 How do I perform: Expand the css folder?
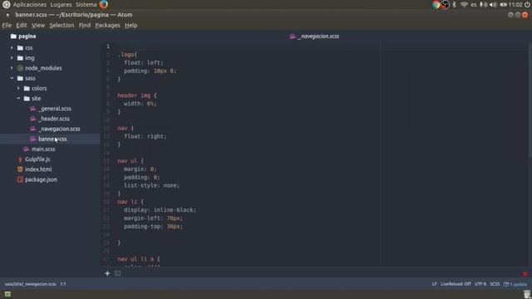click(12, 48)
